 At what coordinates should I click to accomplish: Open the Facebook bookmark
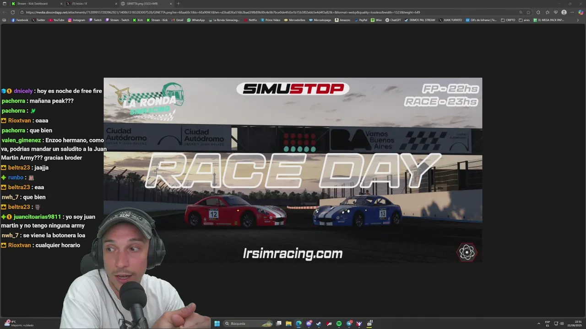(x=20, y=20)
